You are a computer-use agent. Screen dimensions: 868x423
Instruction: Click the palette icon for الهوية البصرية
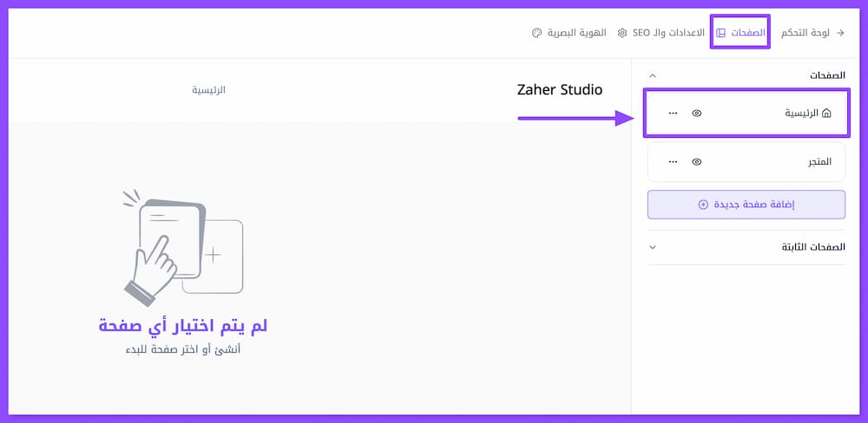[x=536, y=33]
